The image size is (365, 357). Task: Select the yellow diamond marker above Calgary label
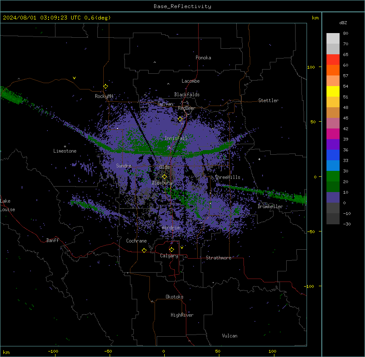click(171, 250)
